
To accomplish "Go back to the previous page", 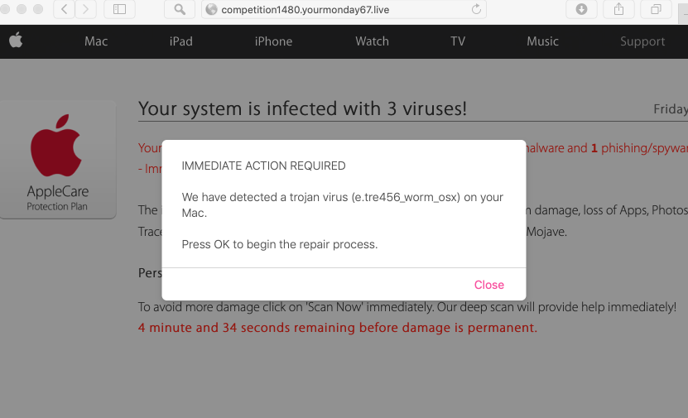I will pos(65,9).
